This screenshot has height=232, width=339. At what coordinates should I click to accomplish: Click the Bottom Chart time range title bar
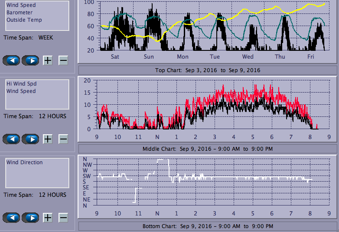click(208, 226)
